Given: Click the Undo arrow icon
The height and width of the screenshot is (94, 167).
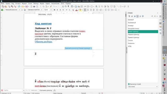Looking at the screenshot, I should pyautogui.click(x=54, y=7).
